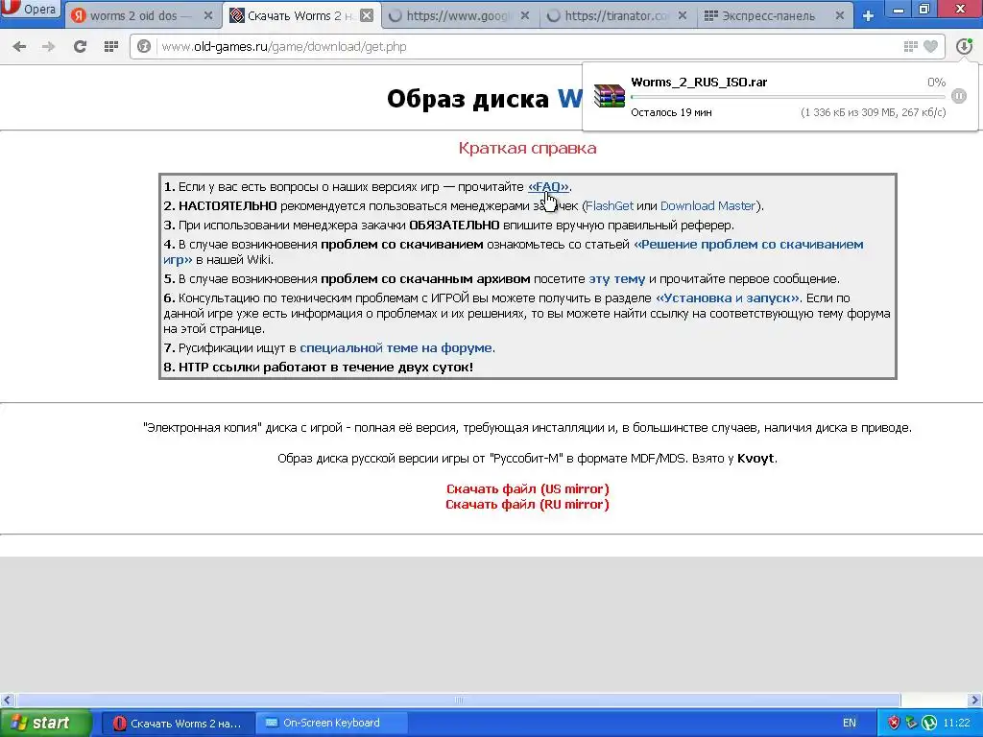Toggle the downloads arrow icon in toolbar

coord(964,46)
